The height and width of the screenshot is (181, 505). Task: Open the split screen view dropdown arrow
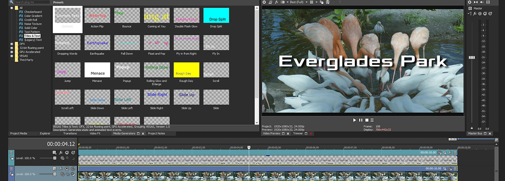tap(287, 2)
